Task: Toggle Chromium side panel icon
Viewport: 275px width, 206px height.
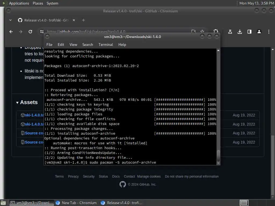Action: pos(249,32)
